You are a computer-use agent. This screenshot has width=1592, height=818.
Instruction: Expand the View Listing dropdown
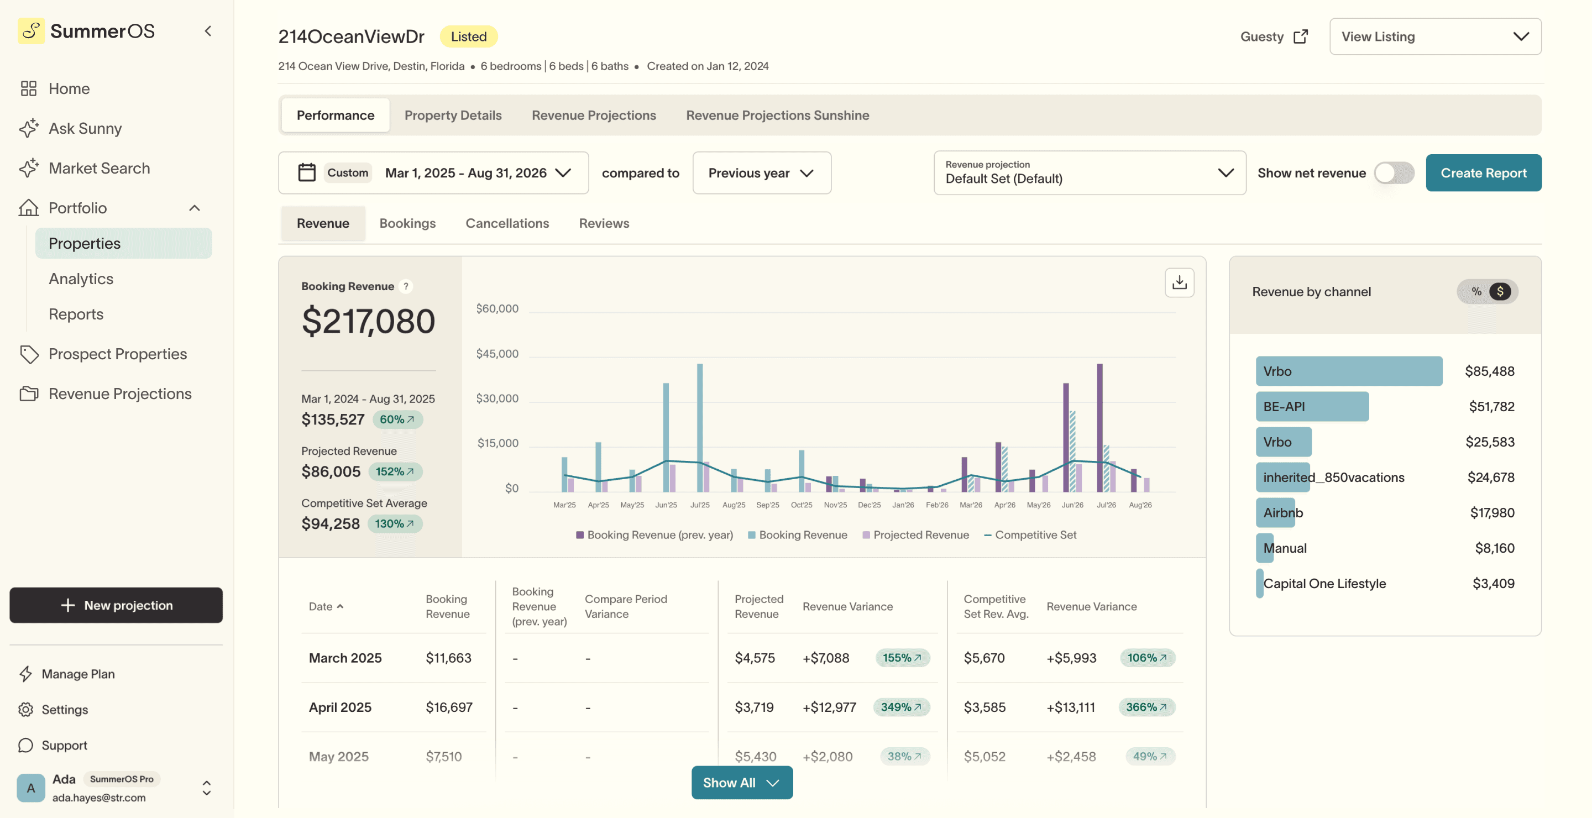click(1434, 36)
